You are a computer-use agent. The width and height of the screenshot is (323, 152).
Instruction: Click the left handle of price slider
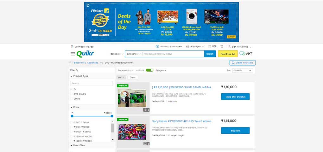coord(72,116)
